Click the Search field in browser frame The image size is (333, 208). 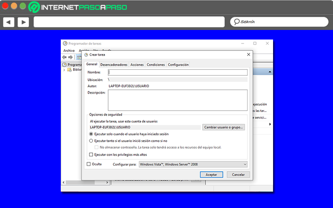click(x=279, y=22)
